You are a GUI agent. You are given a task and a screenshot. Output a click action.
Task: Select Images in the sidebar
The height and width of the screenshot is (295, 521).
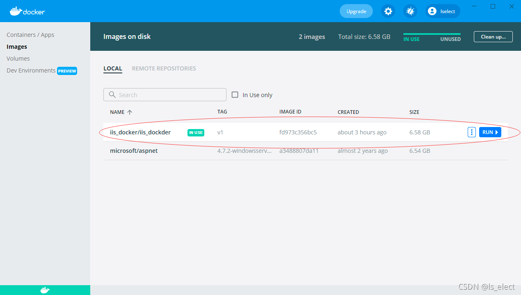17,47
